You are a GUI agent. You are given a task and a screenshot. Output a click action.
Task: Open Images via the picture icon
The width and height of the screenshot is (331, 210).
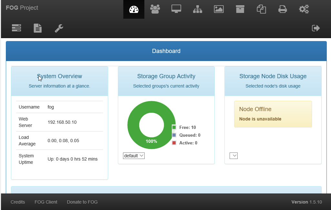point(219,9)
